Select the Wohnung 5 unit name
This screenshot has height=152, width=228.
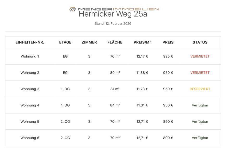click(x=30, y=122)
